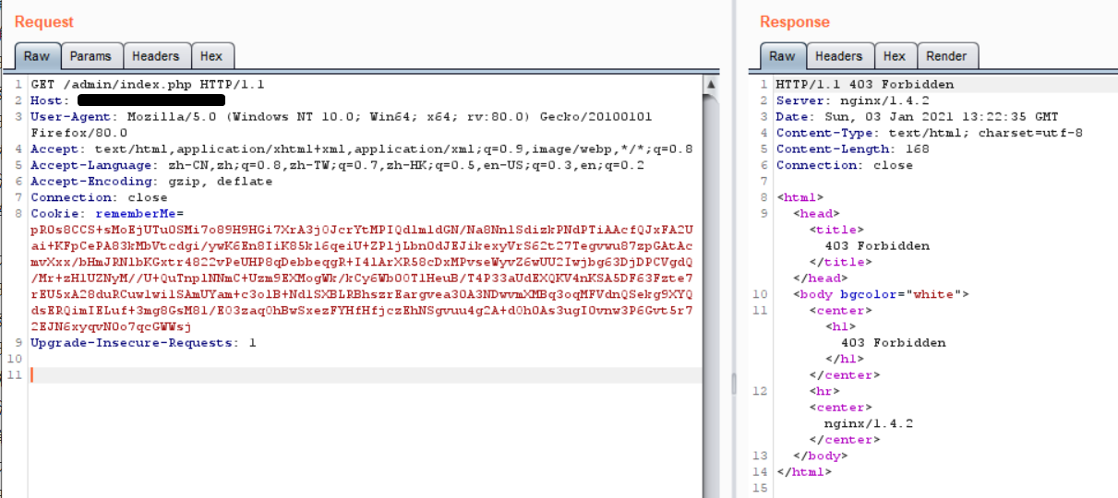The image size is (1118, 498).
Task: Select the request Hex tab
Action: pyautogui.click(x=211, y=56)
